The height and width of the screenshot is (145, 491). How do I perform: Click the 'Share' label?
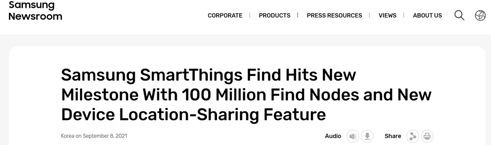point(392,136)
